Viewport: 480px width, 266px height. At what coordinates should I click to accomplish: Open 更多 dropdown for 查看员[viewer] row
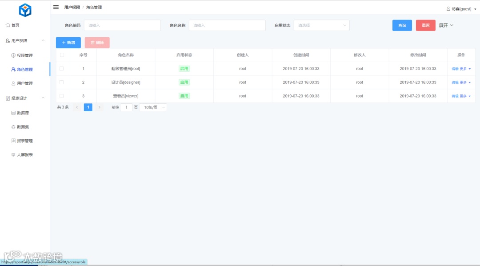coord(465,96)
